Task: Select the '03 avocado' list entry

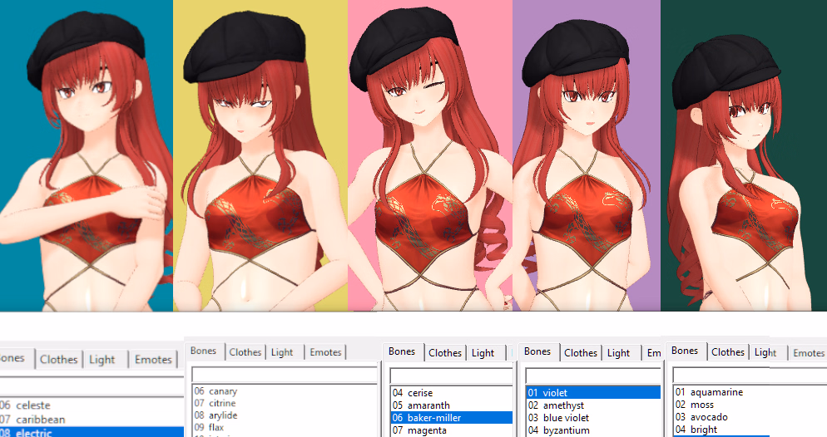Action: [x=750, y=417]
